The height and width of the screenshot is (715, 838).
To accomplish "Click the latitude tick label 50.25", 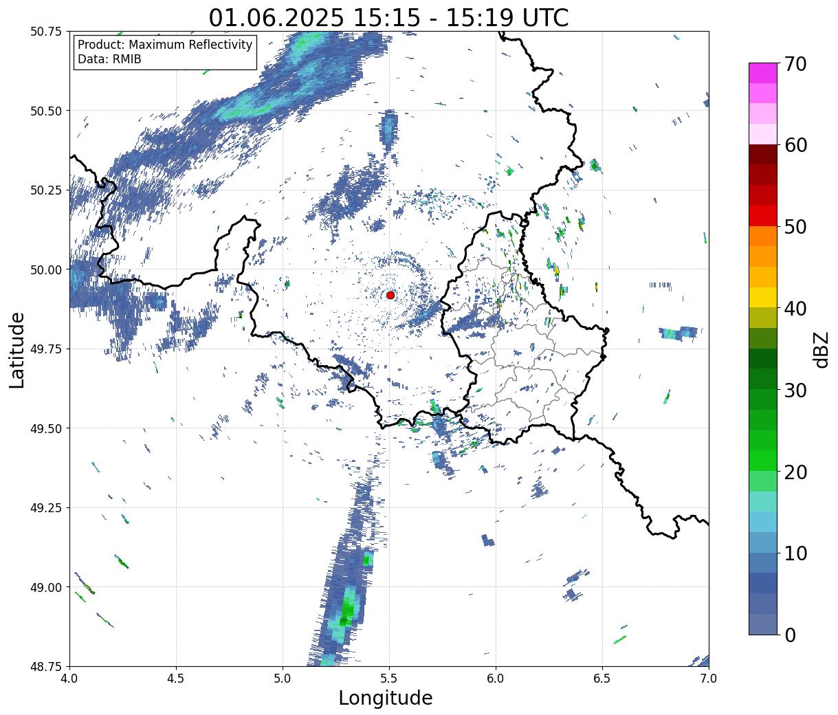I will click(x=46, y=190).
